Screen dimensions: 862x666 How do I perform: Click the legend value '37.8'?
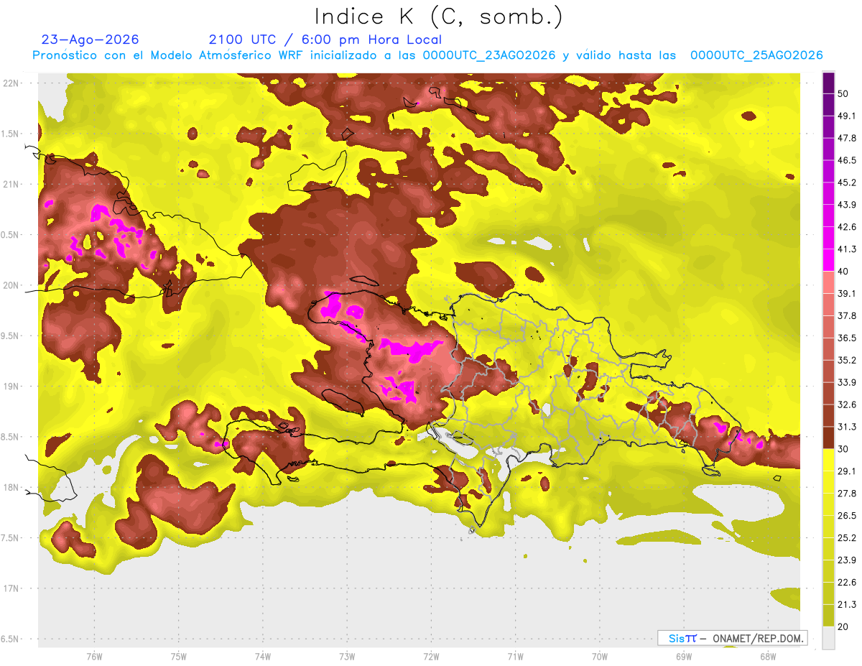click(x=847, y=315)
